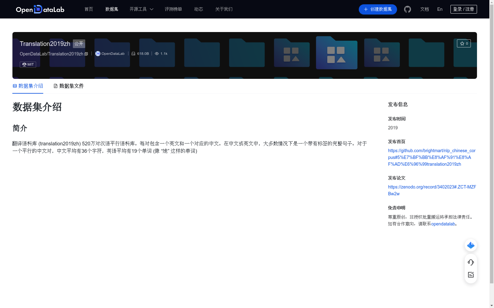494x308 pixels.
Task: Go to 首页 in navigation bar
Action: (89, 9)
